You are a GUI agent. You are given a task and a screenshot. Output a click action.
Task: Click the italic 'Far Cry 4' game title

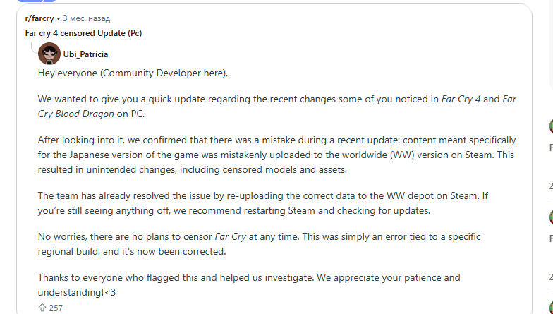pos(461,99)
